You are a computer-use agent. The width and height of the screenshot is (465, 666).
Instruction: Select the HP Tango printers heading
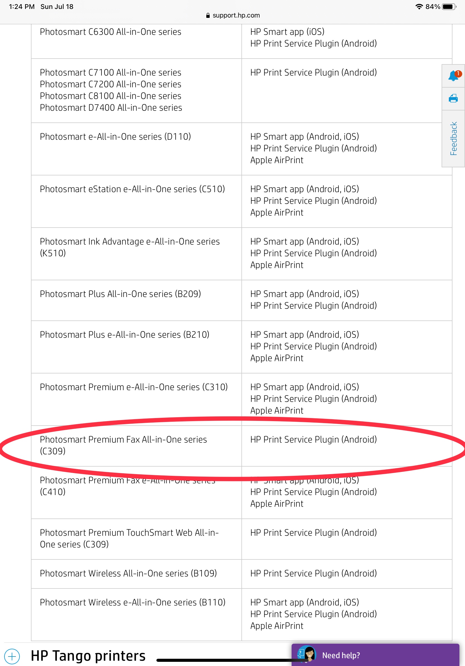pyautogui.click(x=88, y=656)
